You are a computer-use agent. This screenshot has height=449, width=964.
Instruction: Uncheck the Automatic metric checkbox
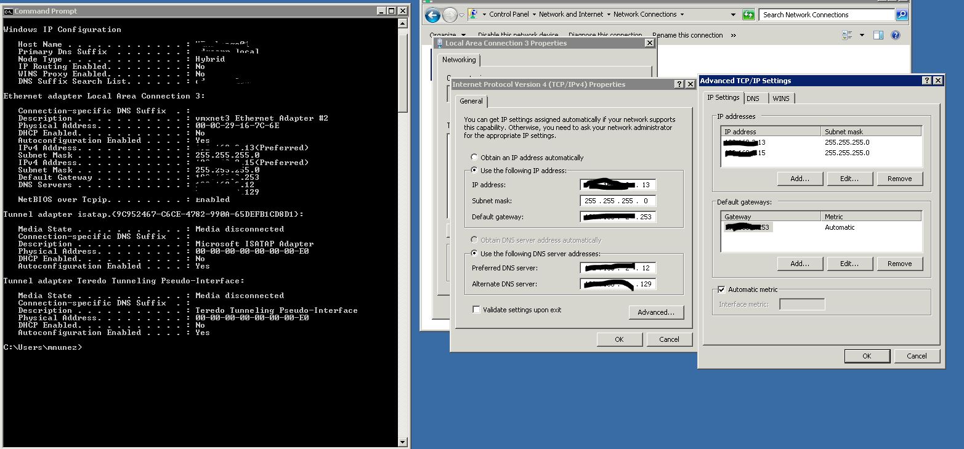tap(722, 289)
